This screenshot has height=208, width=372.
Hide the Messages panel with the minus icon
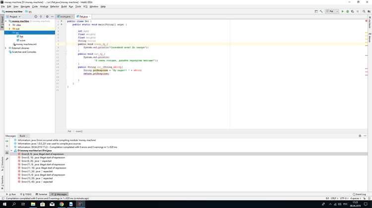pos(365,136)
